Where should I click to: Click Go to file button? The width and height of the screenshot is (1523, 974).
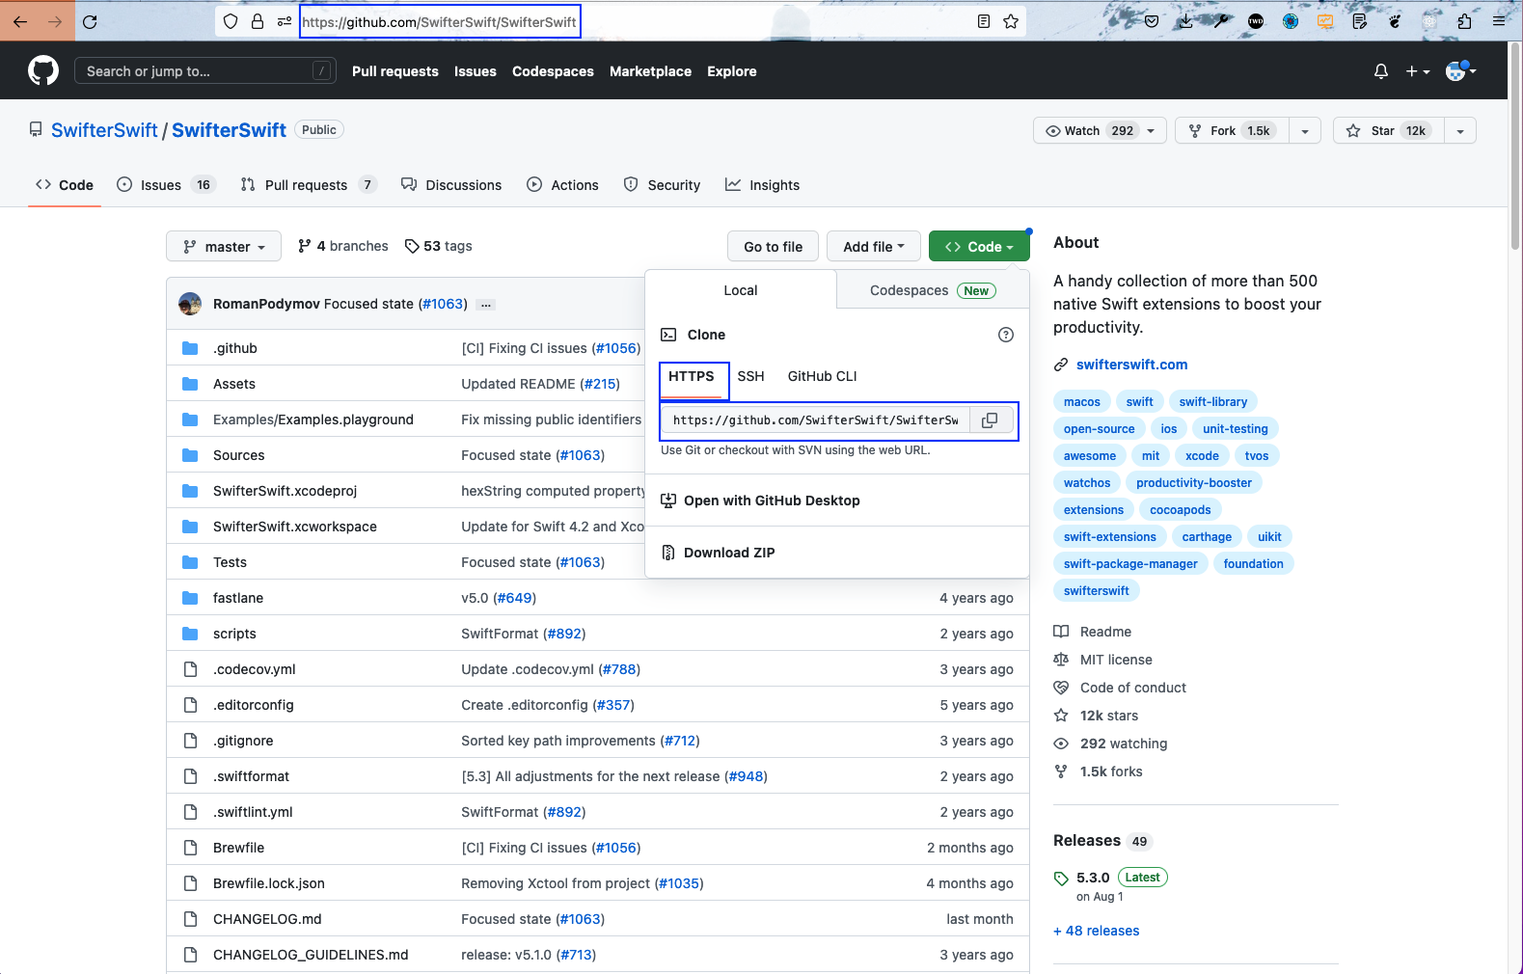pyautogui.click(x=774, y=246)
